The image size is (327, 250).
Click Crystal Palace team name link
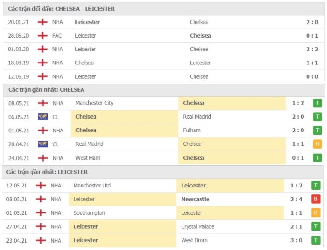(198, 226)
